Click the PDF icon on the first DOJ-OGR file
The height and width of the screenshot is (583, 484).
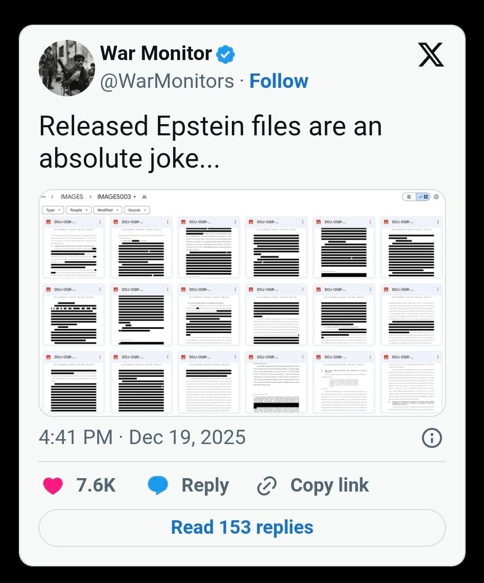point(48,221)
